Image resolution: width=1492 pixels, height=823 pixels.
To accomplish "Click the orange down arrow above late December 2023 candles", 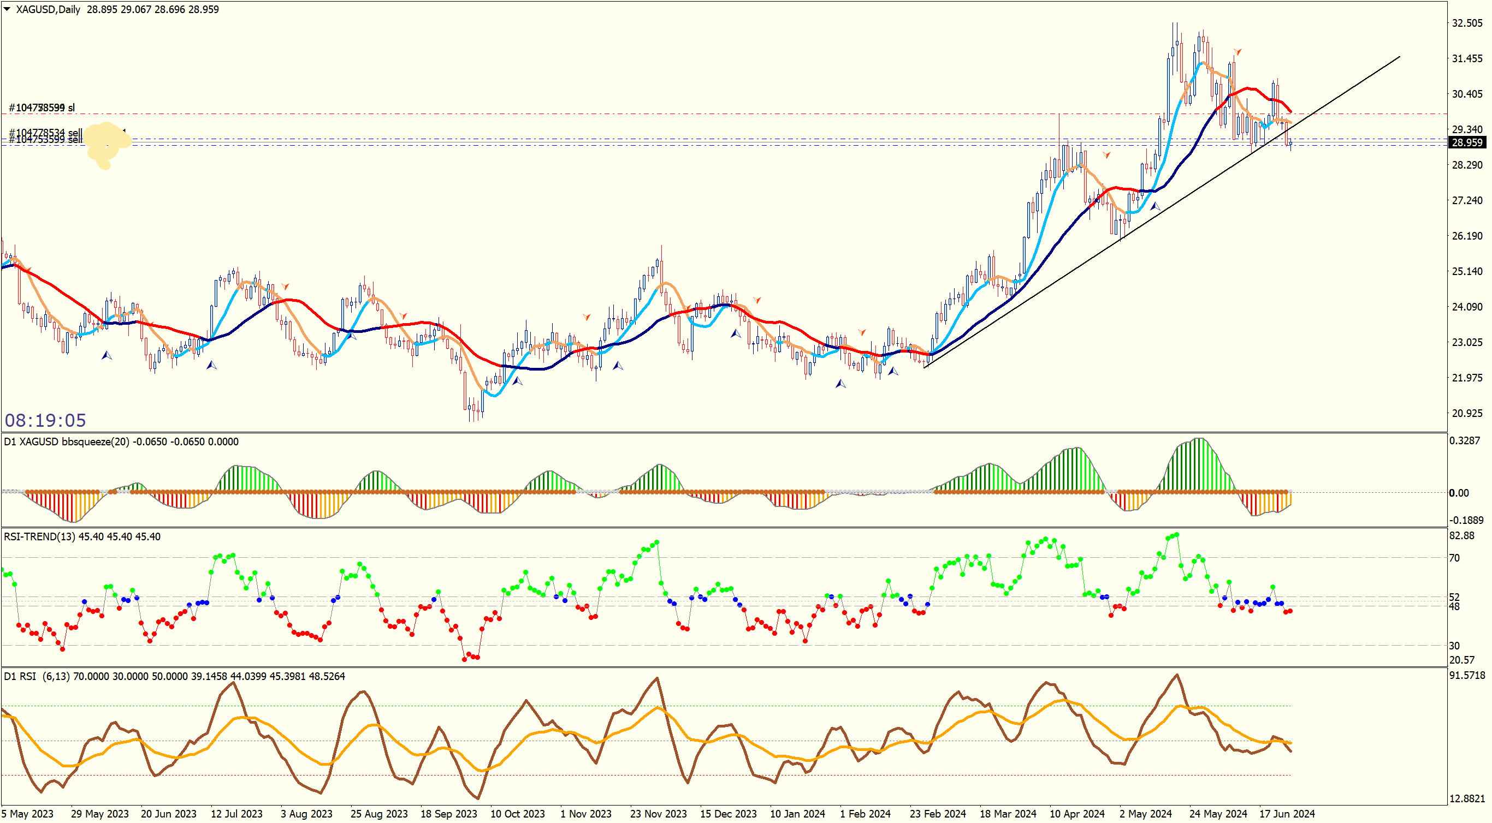I will coord(757,300).
